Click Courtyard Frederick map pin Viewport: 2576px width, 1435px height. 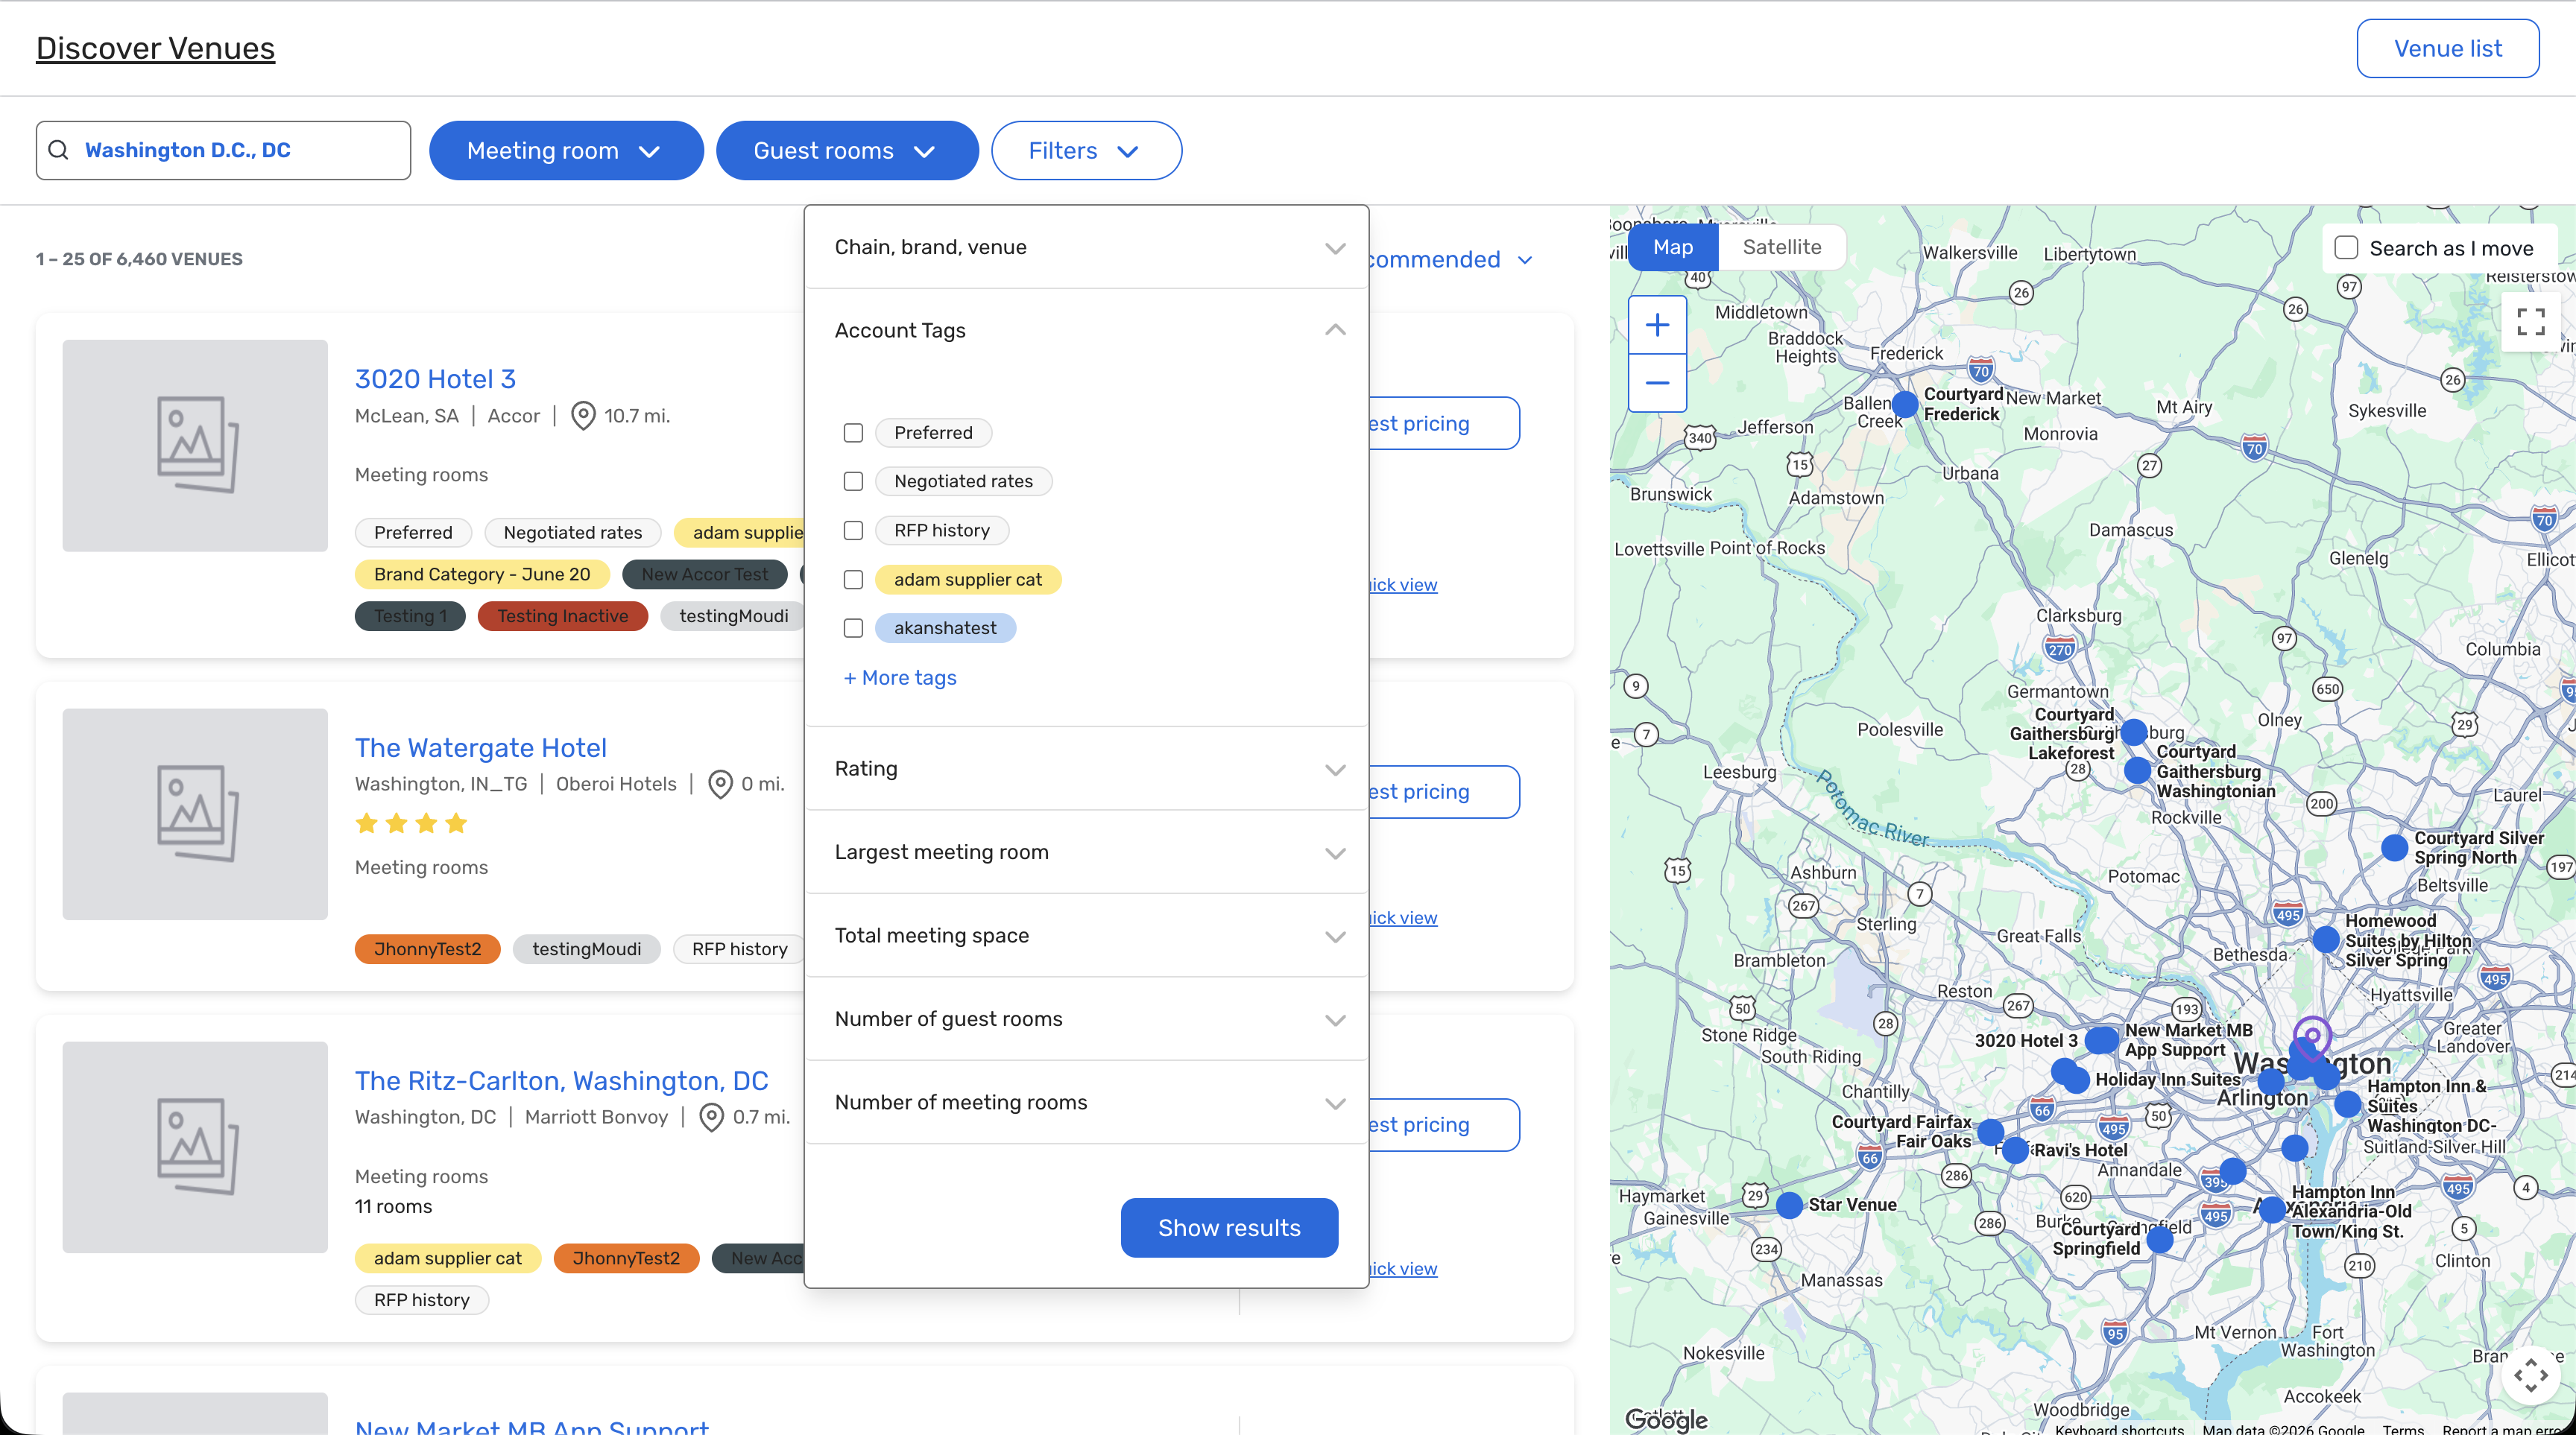1905,405
